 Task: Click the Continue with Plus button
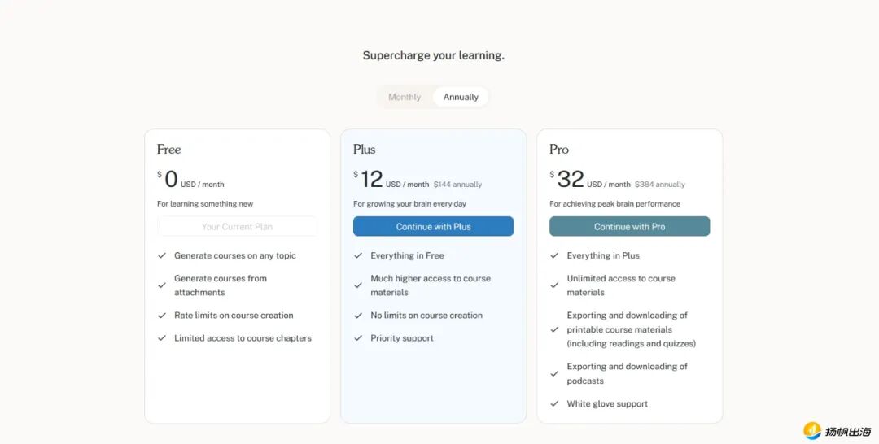433,227
